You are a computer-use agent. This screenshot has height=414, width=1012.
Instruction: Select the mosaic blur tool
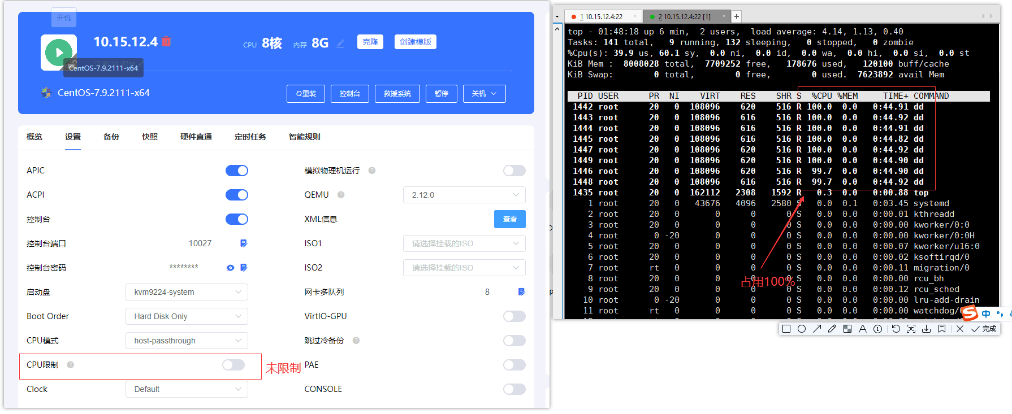point(847,329)
